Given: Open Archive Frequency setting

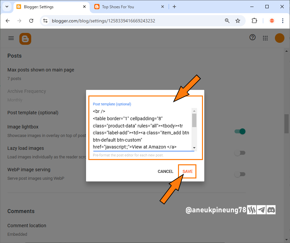Looking at the screenshot, I should point(27,91).
